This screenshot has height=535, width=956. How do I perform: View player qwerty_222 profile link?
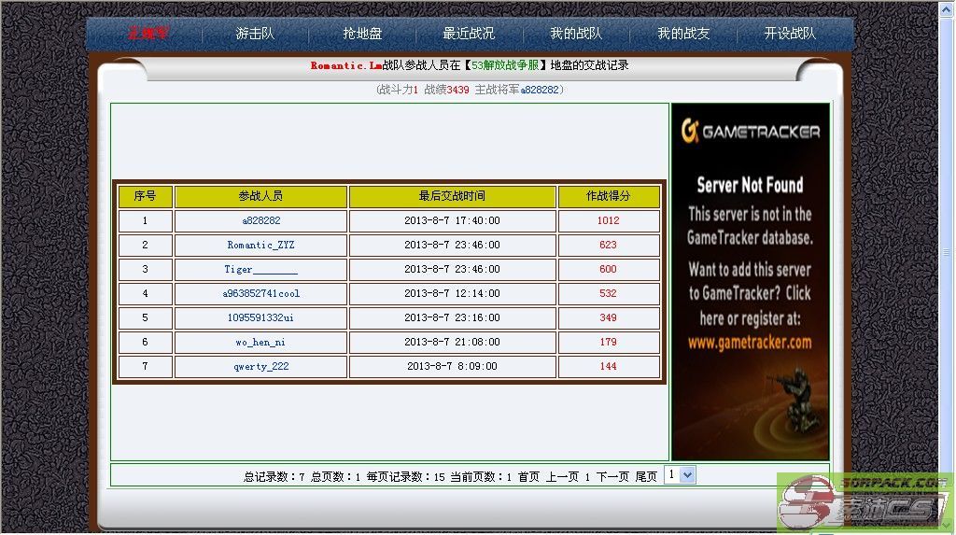260,366
